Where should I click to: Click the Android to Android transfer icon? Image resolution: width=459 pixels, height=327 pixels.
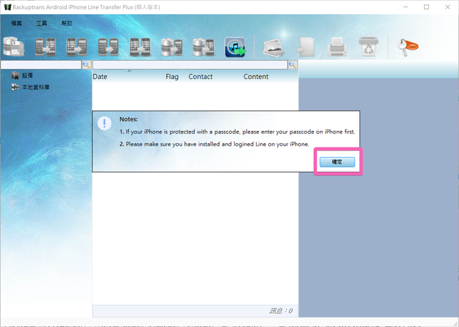[108, 47]
